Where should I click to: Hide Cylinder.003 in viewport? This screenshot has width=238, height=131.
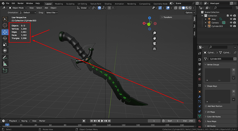[x=231, y=26]
